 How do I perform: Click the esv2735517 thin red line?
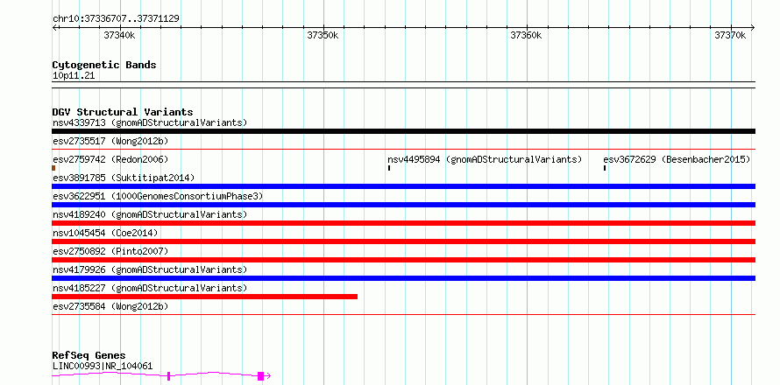coord(403,149)
